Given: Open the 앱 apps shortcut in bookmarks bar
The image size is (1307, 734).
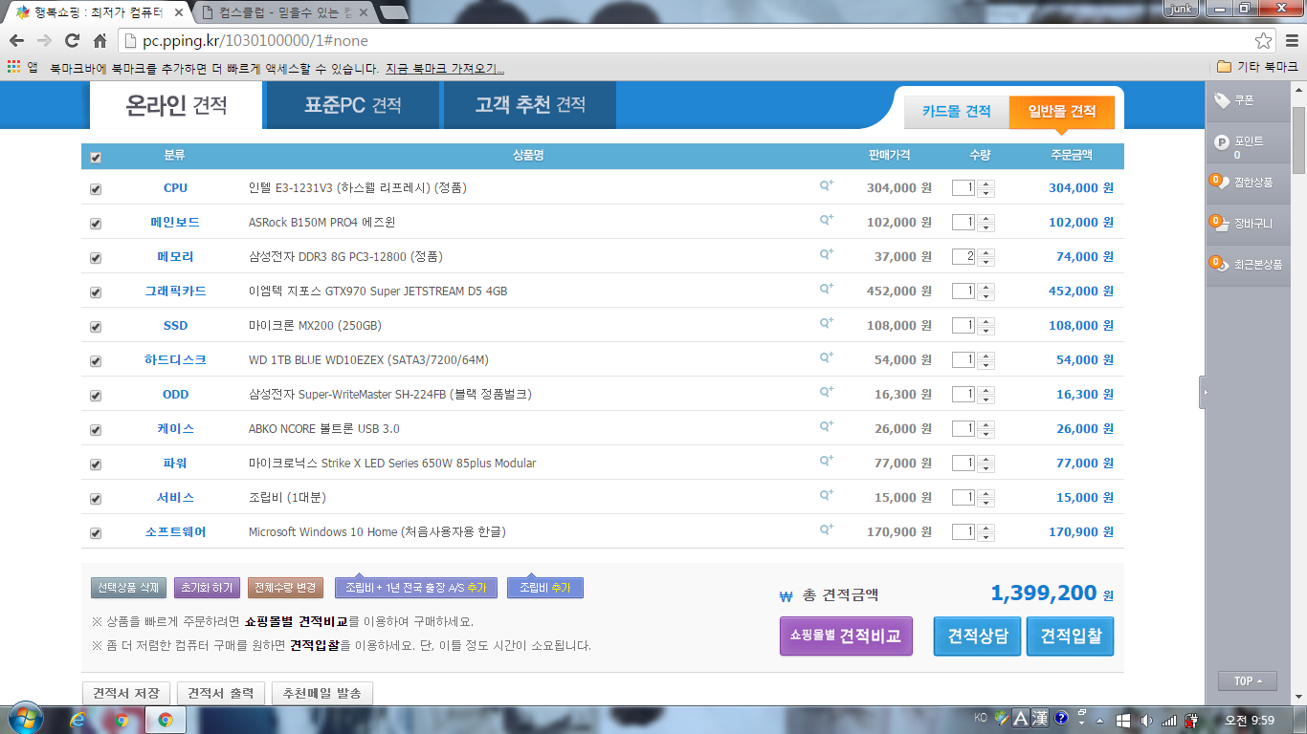Looking at the screenshot, I should 23,68.
